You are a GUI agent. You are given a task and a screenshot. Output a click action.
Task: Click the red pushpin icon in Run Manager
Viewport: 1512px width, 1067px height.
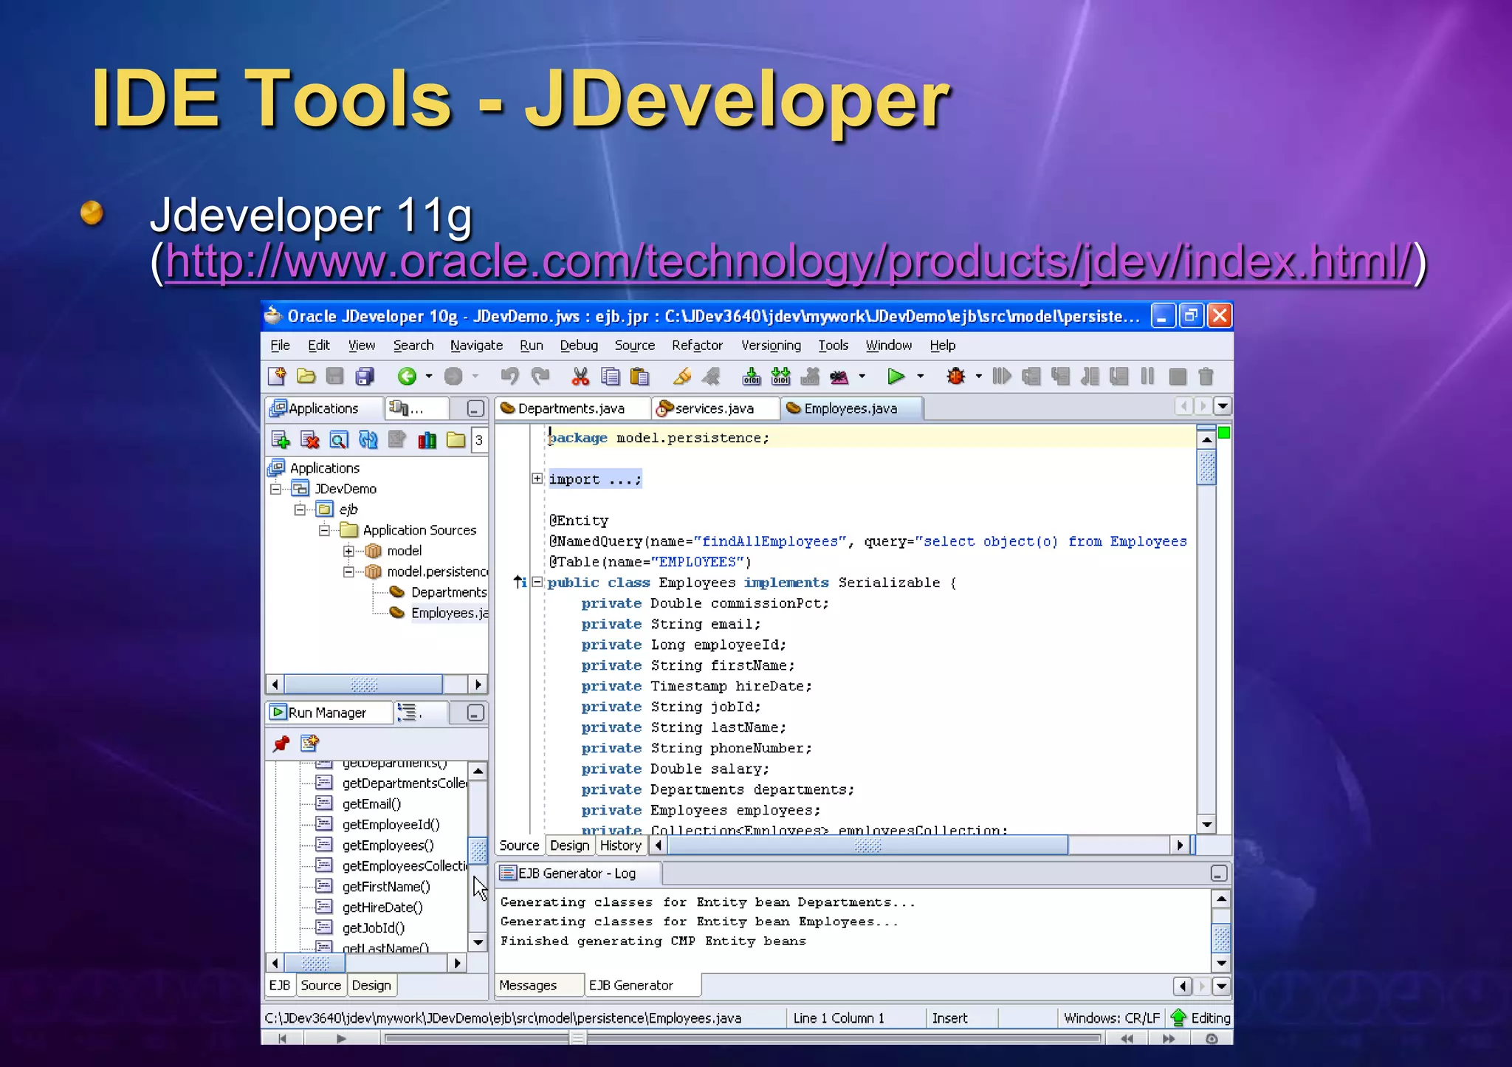pyautogui.click(x=281, y=744)
